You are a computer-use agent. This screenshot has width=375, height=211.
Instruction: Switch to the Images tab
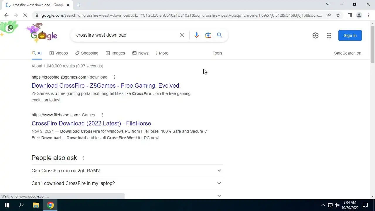coord(115,53)
